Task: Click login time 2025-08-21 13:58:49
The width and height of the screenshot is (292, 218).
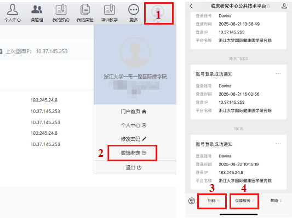Action: point(239,24)
